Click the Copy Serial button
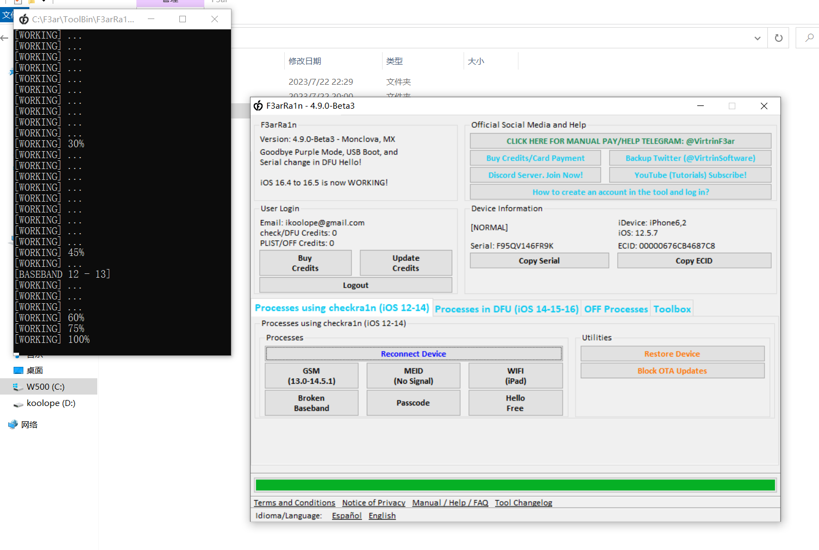The height and width of the screenshot is (550, 819). [x=539, y=261]
